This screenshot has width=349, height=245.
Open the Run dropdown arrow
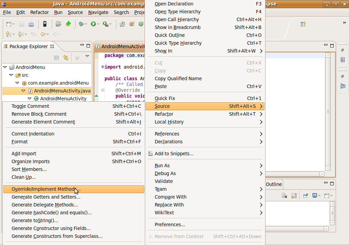coord(98,24)
